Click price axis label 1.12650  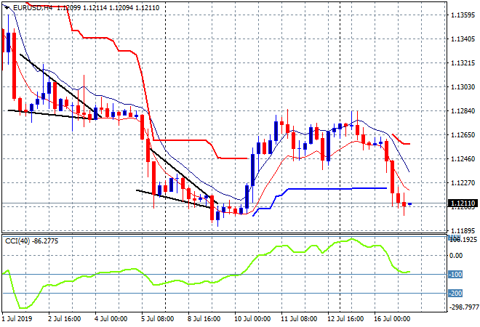(463, 135)
